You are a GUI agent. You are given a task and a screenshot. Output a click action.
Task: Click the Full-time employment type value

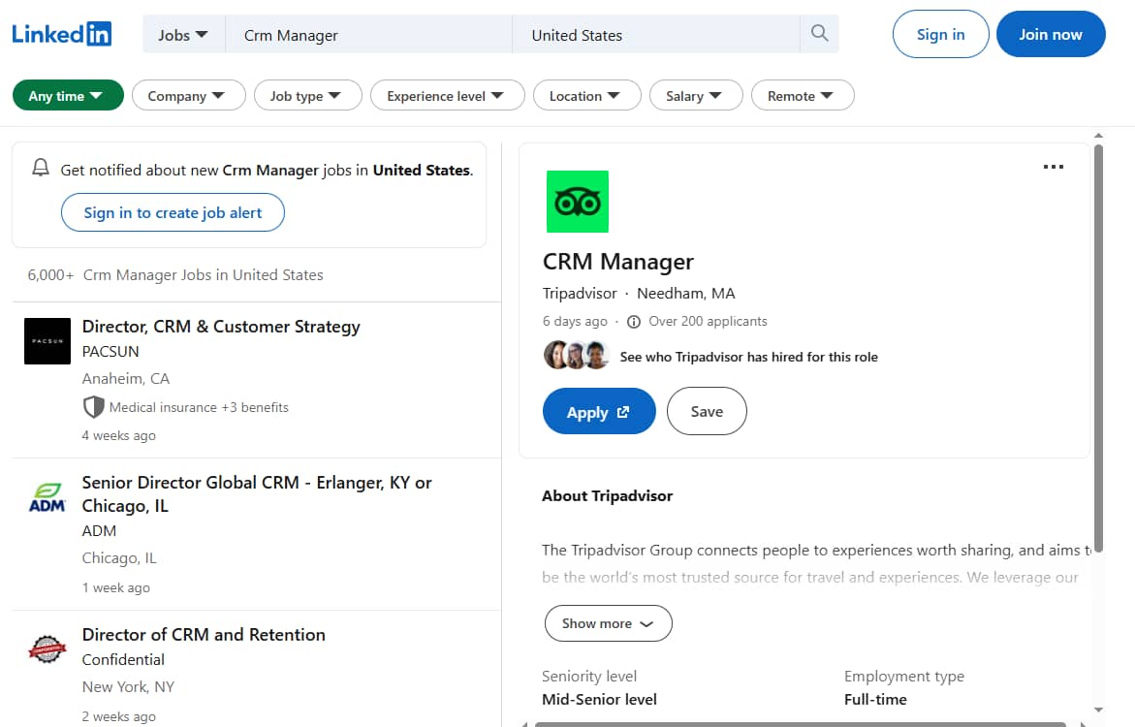(x=875, y=700)
